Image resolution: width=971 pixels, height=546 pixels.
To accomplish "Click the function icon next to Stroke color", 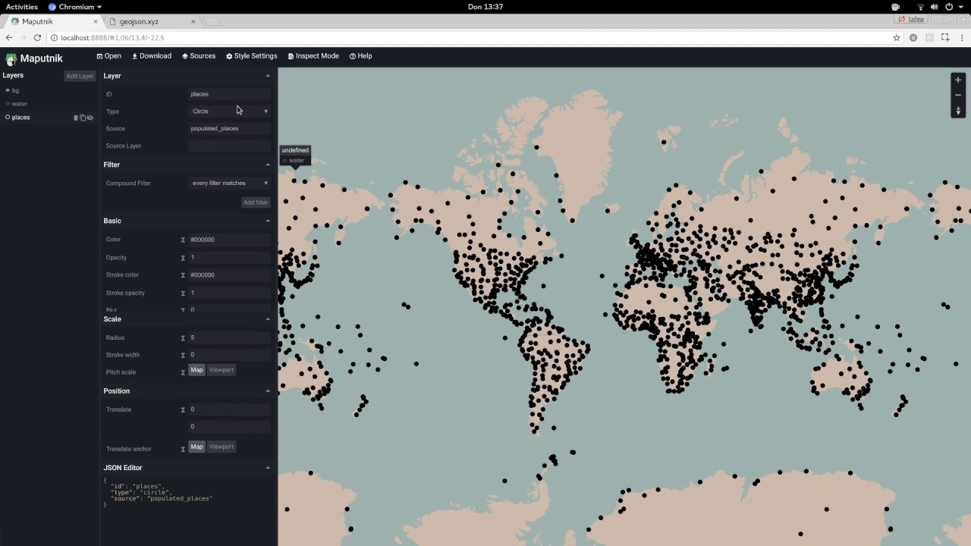I will (x=183, y=275).
